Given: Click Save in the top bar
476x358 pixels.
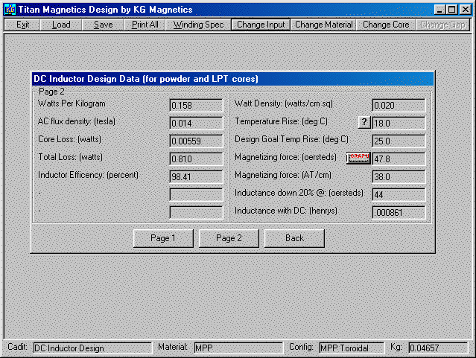Looking at the screenshot, I should (x=104, y=25).
